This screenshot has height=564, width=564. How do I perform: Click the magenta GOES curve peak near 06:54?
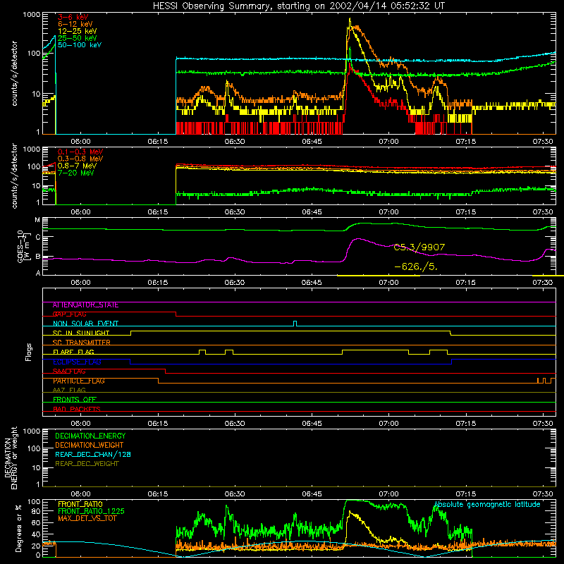pos(357,238)
